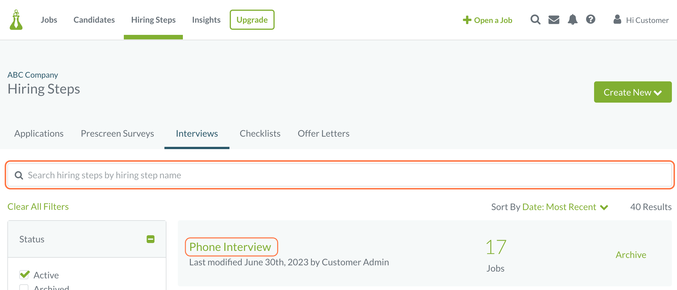Screen dimensions: 677x290
Task: Uncheck the Active status checkbox
Action: point(24,275)
